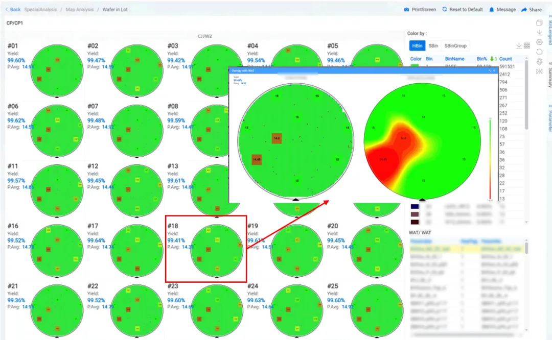Click the copy icon in right toolbar
This screenshot has width=552, height=340.
tap(539, 23)
